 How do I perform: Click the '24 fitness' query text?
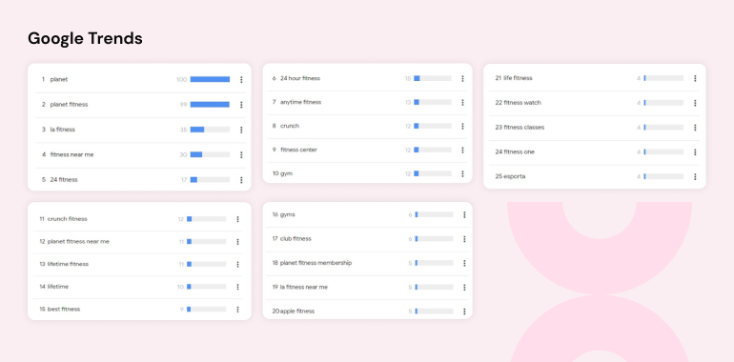click(64, 180)
